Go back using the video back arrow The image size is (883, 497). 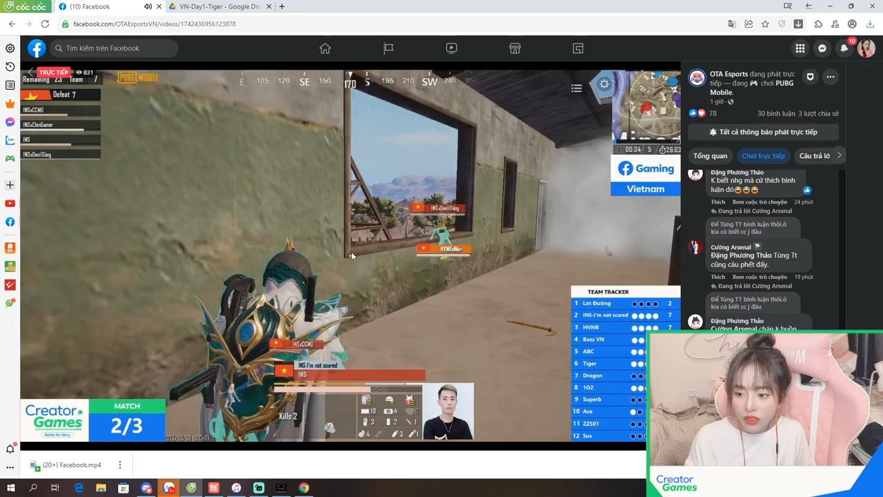tap(30, 72)
